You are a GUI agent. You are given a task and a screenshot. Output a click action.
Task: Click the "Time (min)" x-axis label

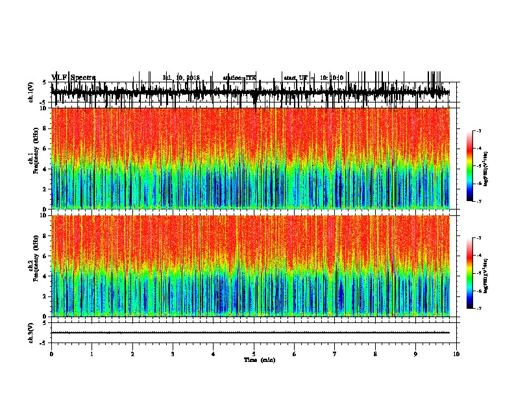click(260, 360)
